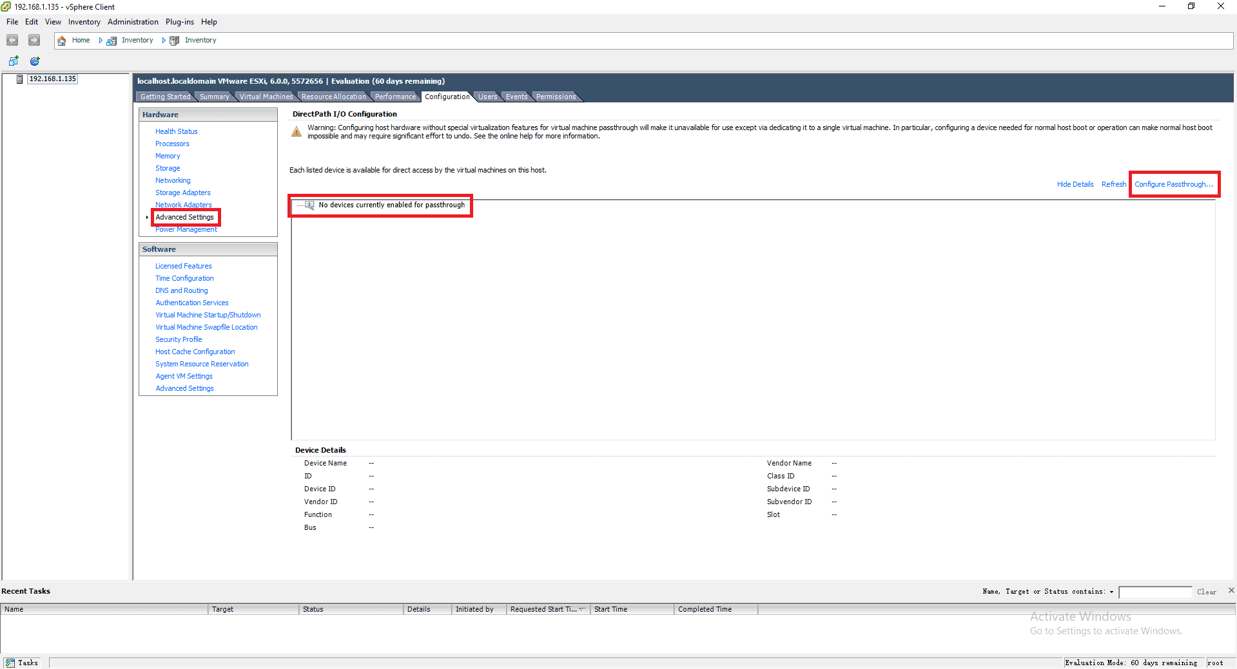The height and width of the screenshot is (669, 1237).
Task: Click the Home icon in breadcrumb
Action: [x=62, y=41]
